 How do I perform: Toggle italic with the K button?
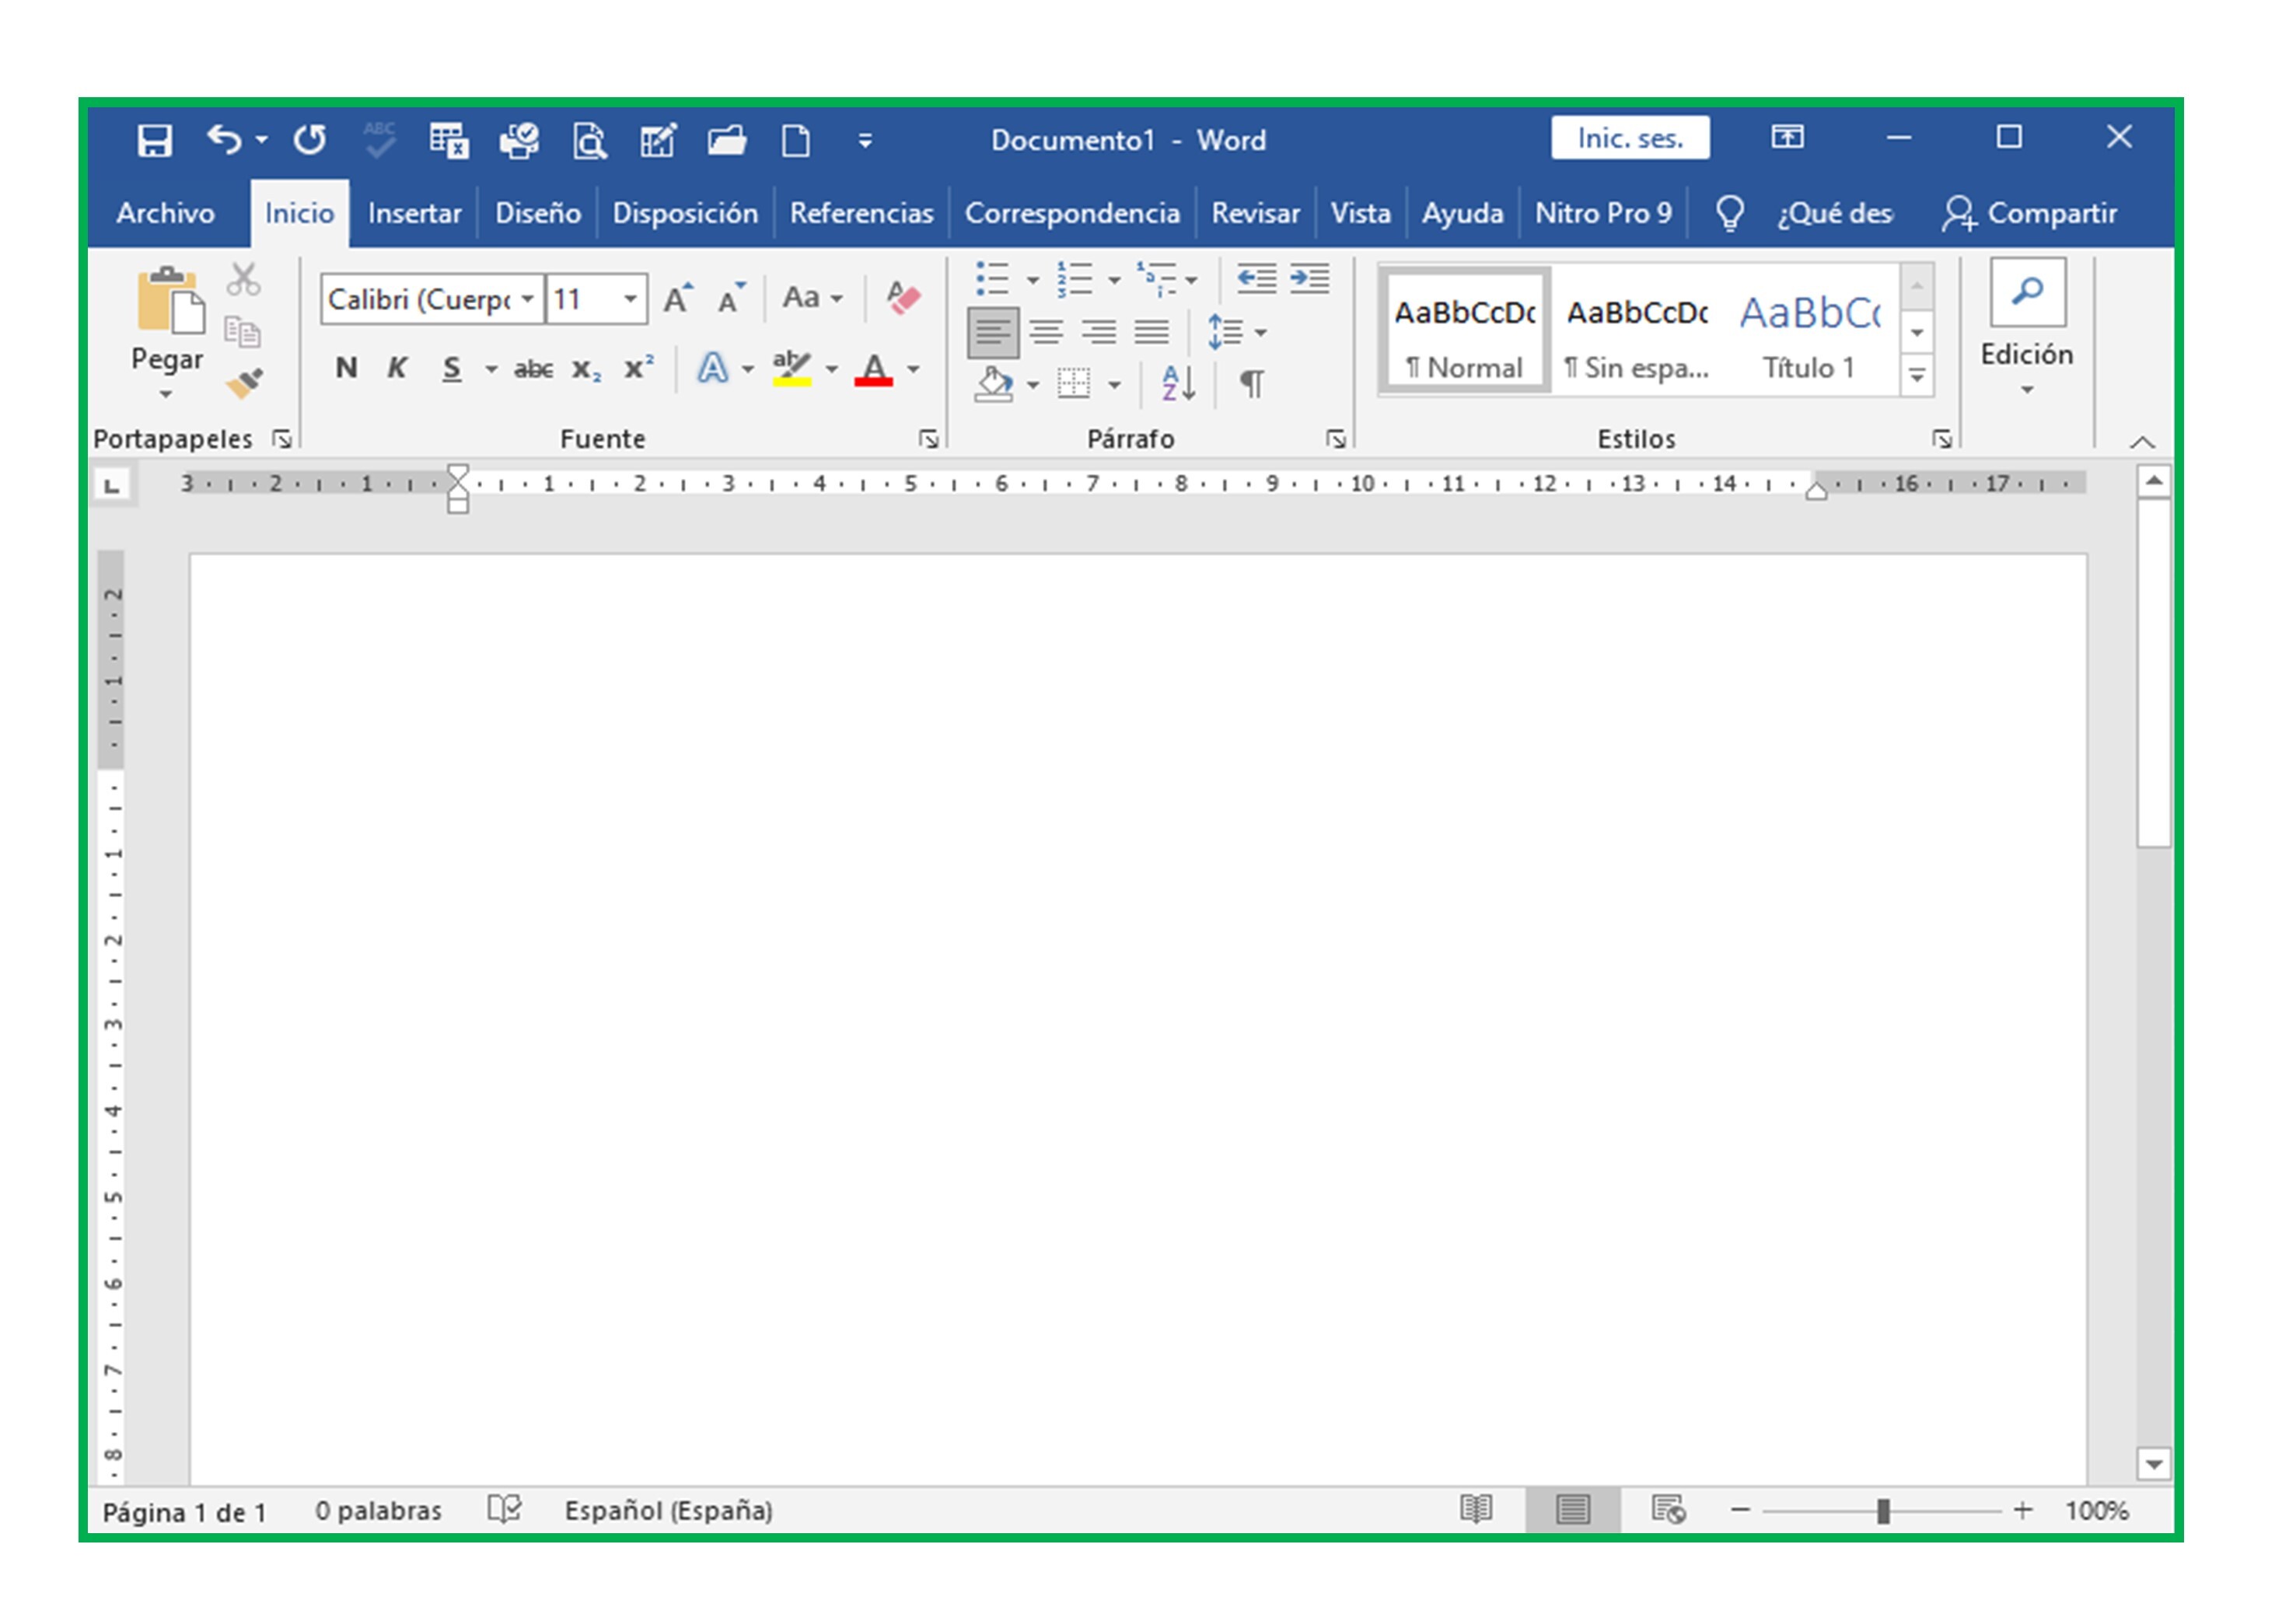tap(397, 368)
